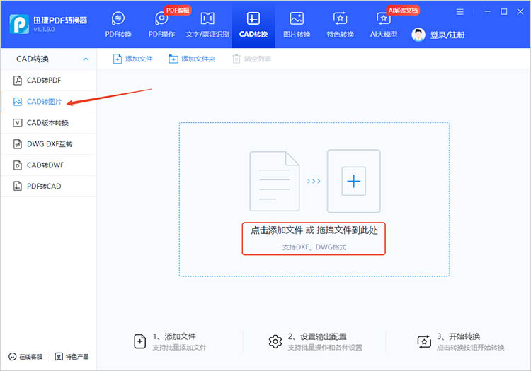The image size is (531, 371).
Task: Click the 迅捷PDF转换器 app logo
Action: pyautogui.click(x=19, y=24)
